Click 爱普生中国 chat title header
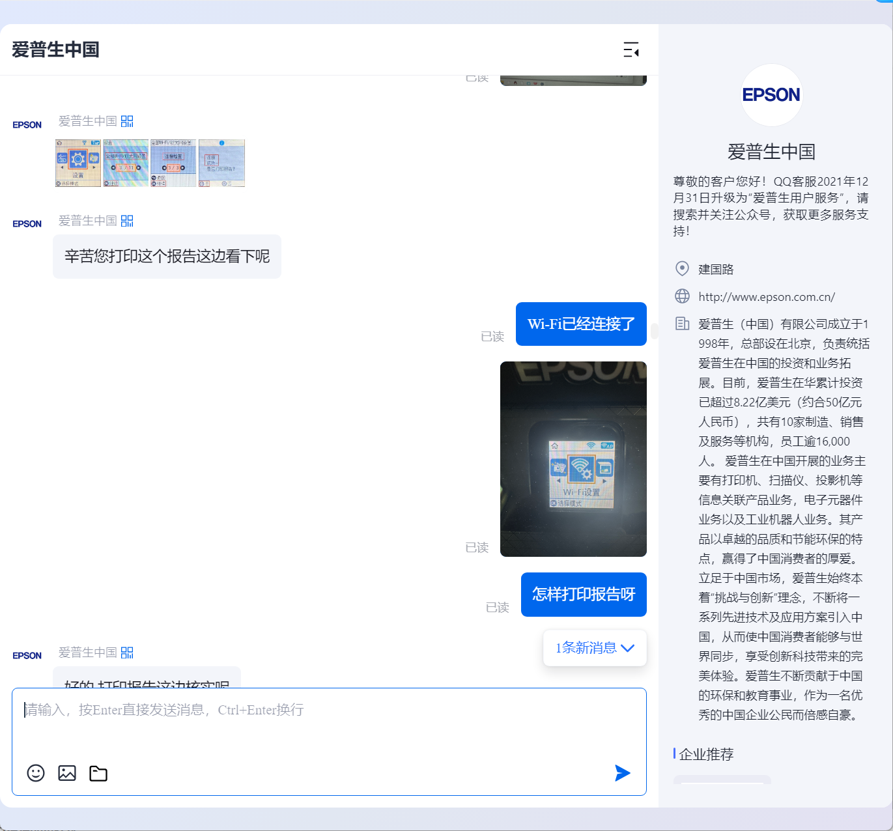 [x=55, y=49]
